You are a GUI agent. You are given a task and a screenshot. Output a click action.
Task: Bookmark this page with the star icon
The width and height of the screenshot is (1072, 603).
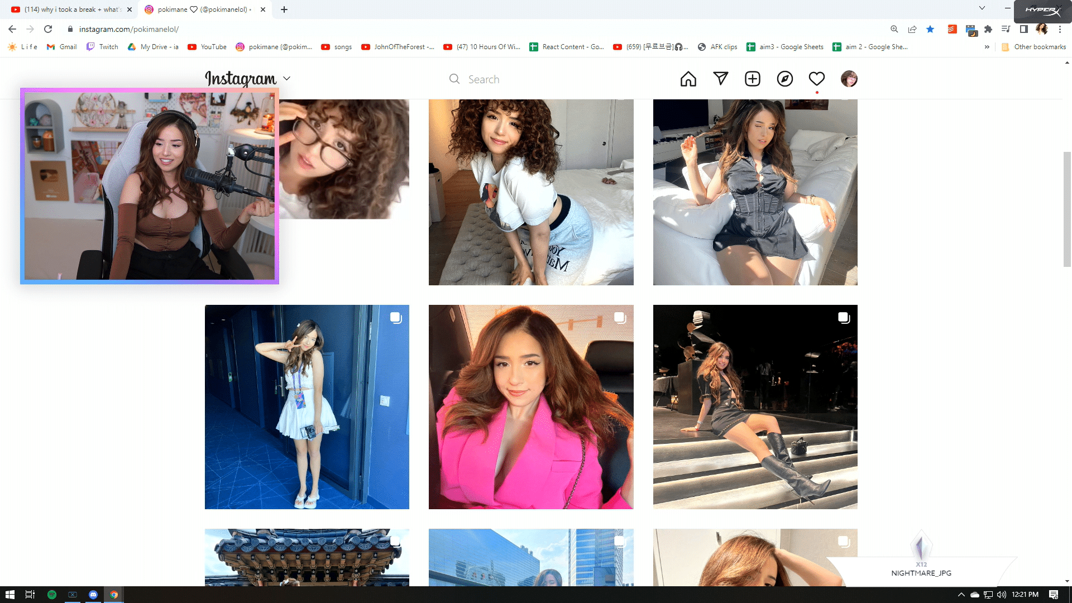click(930, 29)
